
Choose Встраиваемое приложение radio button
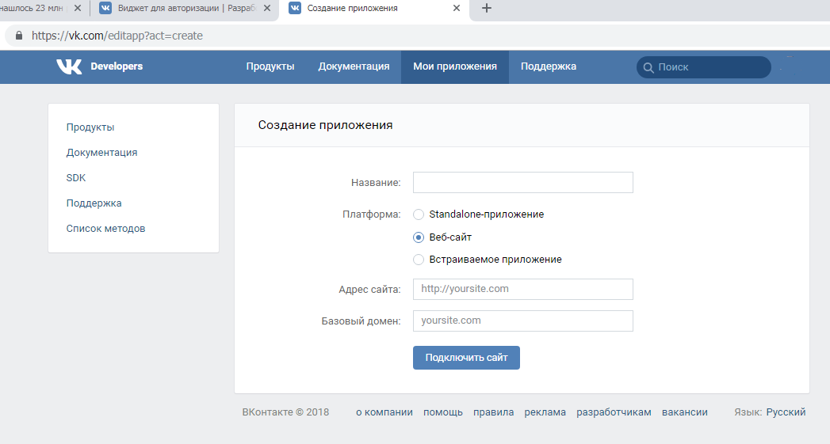(x=419, y=260)
